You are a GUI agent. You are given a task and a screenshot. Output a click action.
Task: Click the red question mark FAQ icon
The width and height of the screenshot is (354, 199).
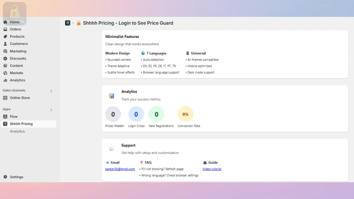(x=141, y=162)
